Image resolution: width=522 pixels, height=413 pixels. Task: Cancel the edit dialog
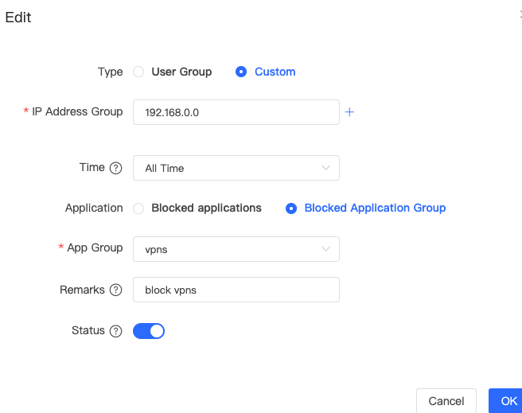point(446,401)
